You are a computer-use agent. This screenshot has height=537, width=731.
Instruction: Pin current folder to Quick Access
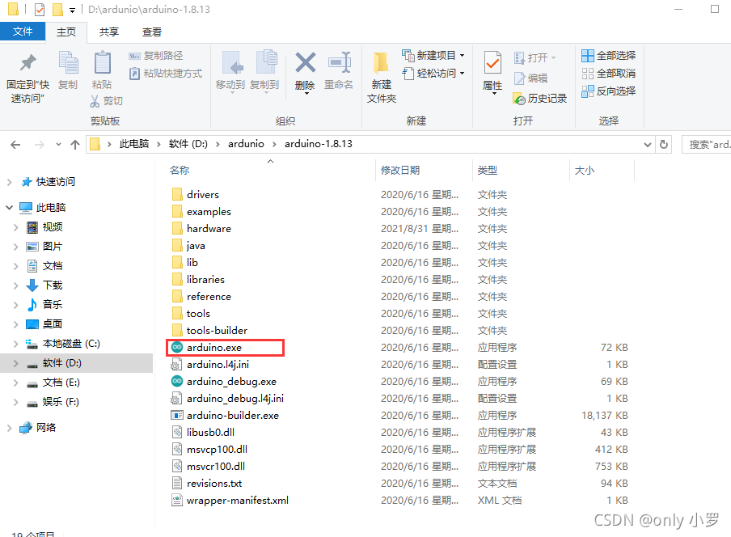27,72
